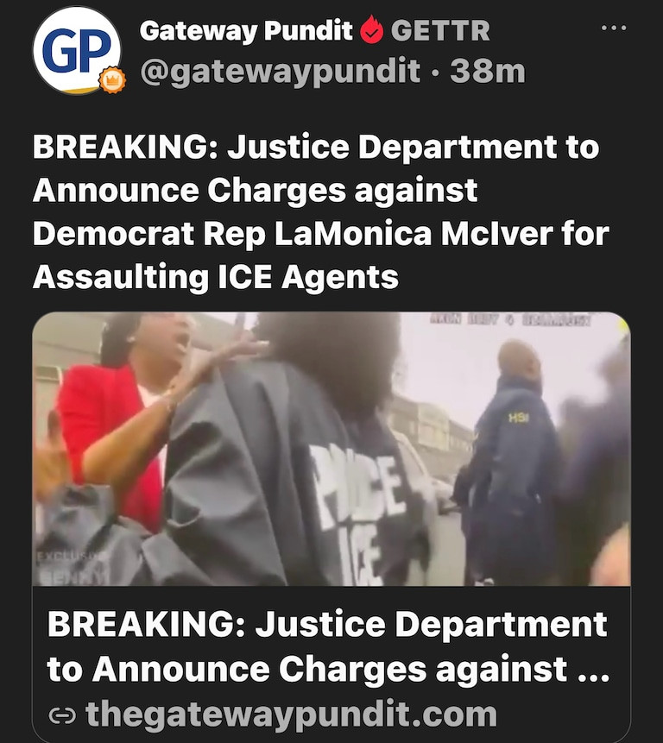
Task: Click the chain link icon beside the domain
Action: pyautogui.click(x=62, y=716)
